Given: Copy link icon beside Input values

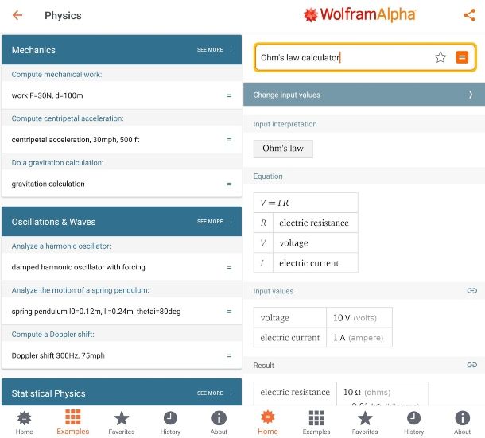Looking at the screenshot, I should coord(471,290).
